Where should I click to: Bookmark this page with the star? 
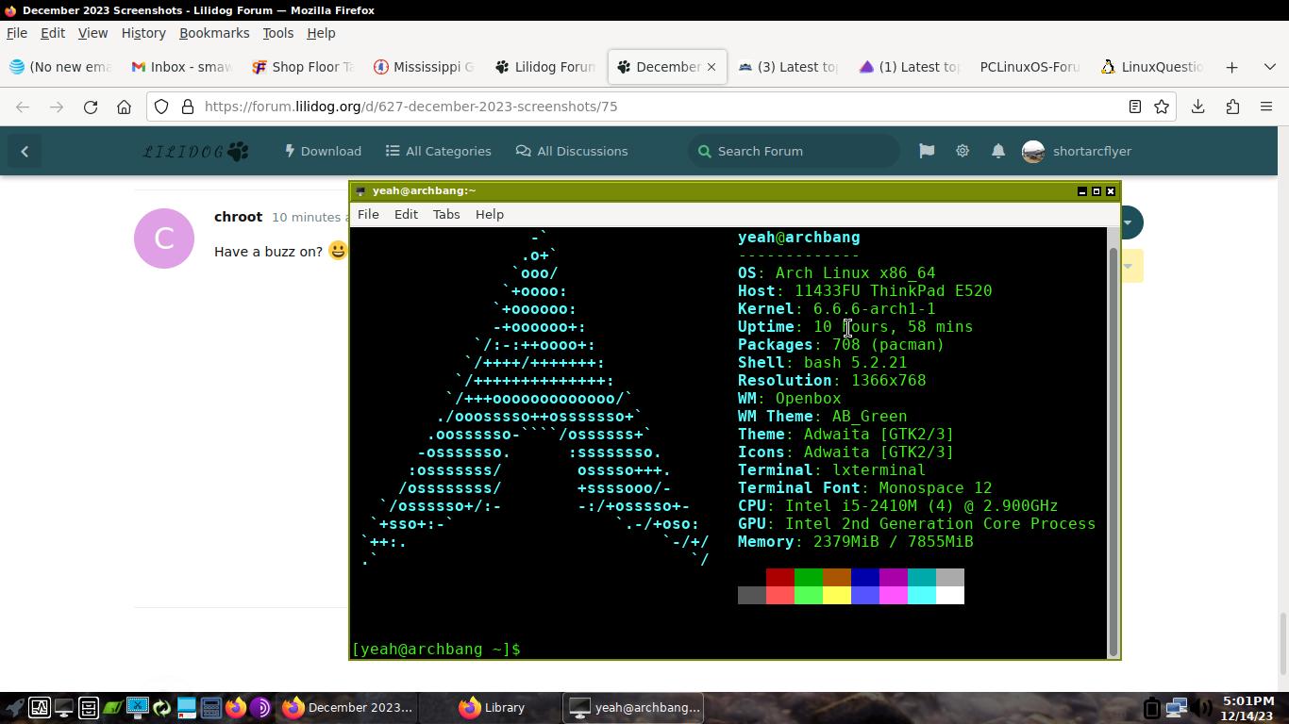(x=1162, y=107)
